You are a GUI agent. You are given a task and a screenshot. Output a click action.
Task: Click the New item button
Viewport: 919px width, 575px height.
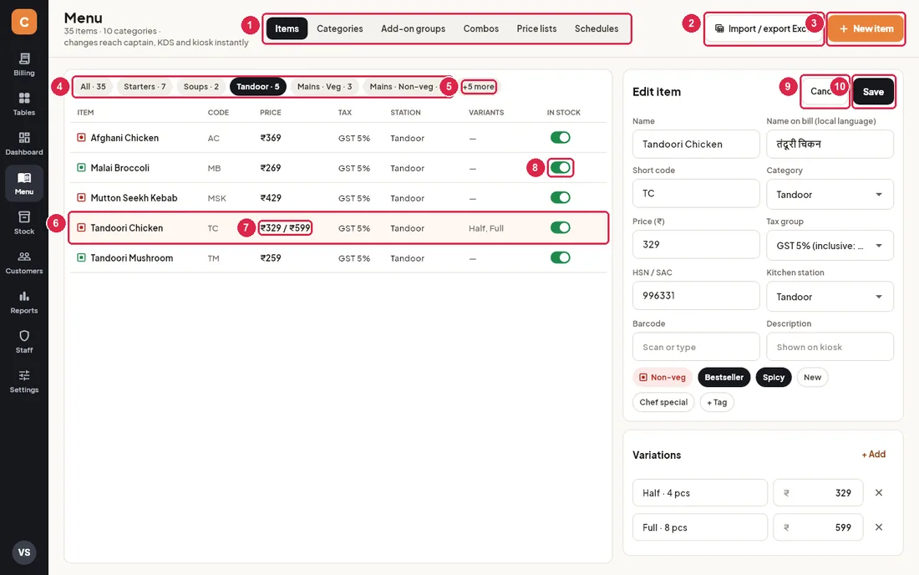pos(866,28)
